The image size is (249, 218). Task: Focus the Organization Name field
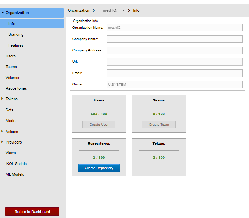[x=174, y=28]
